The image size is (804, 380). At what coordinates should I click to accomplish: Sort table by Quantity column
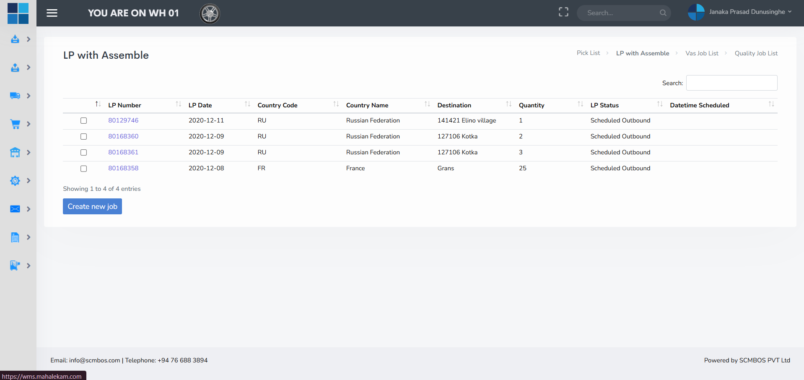click(531, 105)
